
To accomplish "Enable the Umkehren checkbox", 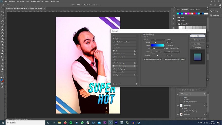I will [167, 45].
